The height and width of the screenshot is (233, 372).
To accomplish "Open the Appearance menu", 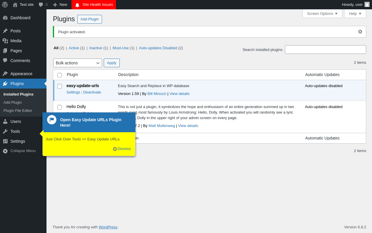I will click(23, 74).
